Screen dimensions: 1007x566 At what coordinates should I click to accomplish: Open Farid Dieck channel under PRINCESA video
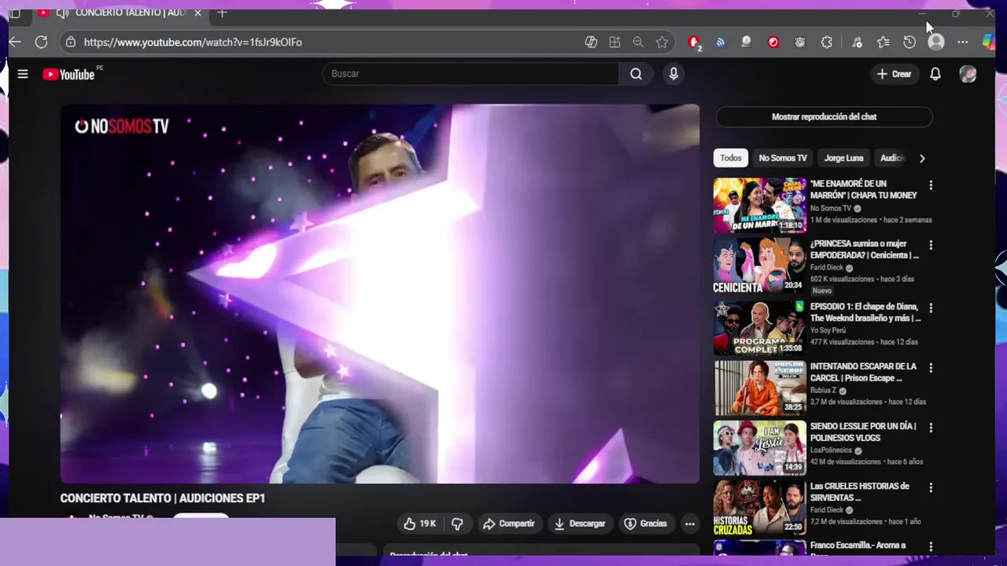point(827,267)
